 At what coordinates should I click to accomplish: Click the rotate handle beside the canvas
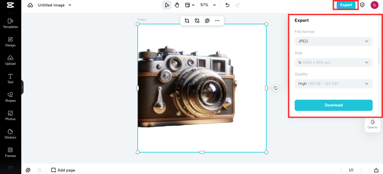pyautogui.click(x=276, y=88)
